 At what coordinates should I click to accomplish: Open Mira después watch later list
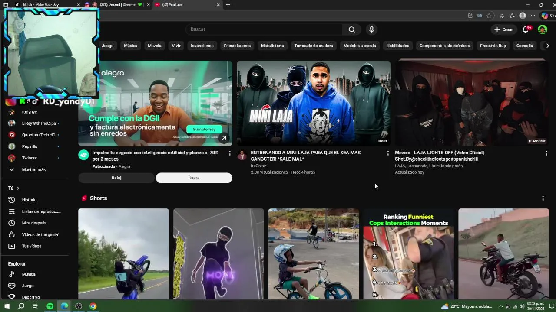pos(35,223)
